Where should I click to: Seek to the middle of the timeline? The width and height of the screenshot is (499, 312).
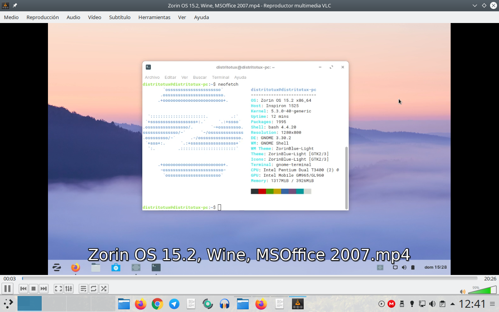tap(249, 278)
